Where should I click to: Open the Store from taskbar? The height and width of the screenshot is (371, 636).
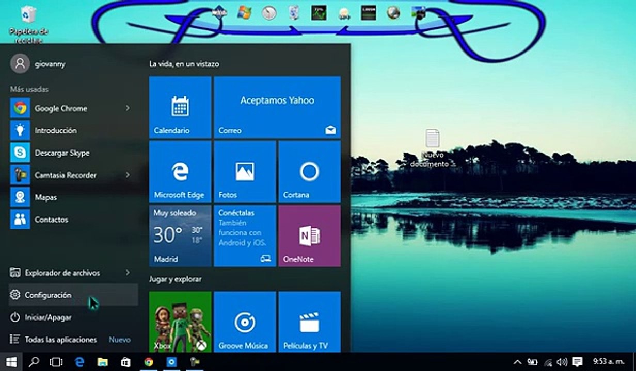(125, 362)
